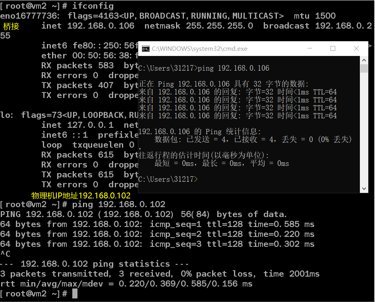
Task: Click netmask value '255.255.255.0'
Action: point(219,26)
